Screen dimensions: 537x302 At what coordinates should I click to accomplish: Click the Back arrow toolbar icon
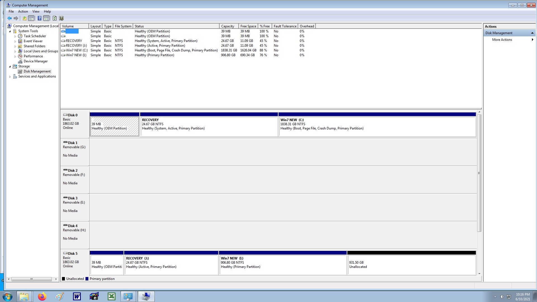click(x=9, y=18)
